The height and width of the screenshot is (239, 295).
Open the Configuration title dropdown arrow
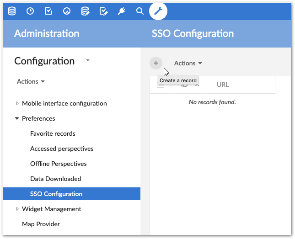(x=88, y=60)
